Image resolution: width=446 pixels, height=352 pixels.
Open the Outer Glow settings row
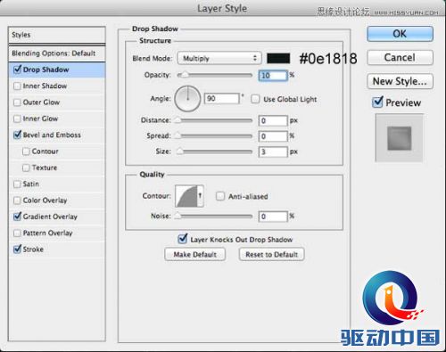pyautogui.click(x=57, y=102)
